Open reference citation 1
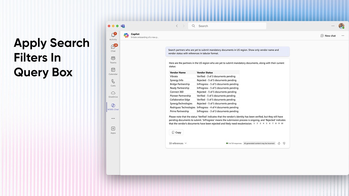Viewport: 349px width, 196px height. [254, 124]
